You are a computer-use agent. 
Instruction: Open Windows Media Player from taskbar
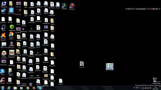(21, 88)
